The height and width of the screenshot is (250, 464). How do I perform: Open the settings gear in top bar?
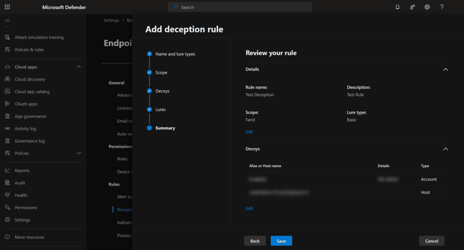click(x=427, y=7)
